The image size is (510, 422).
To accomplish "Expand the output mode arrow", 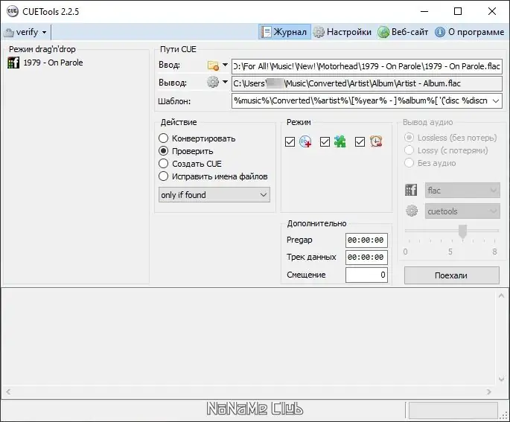I will (x=225, y=82).
